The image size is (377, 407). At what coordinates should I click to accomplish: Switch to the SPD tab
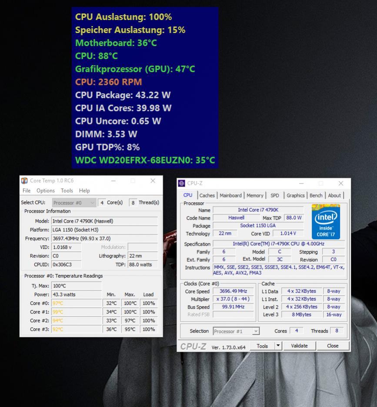275,195
